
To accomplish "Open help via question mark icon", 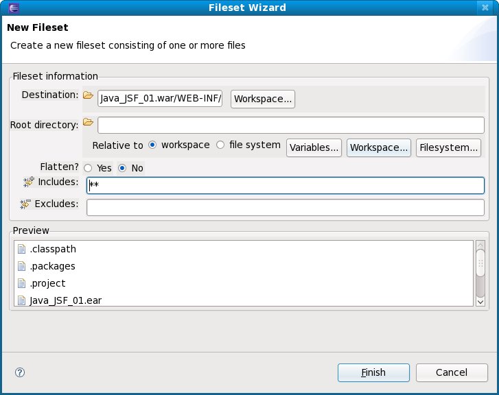I will tap(20, 372).
